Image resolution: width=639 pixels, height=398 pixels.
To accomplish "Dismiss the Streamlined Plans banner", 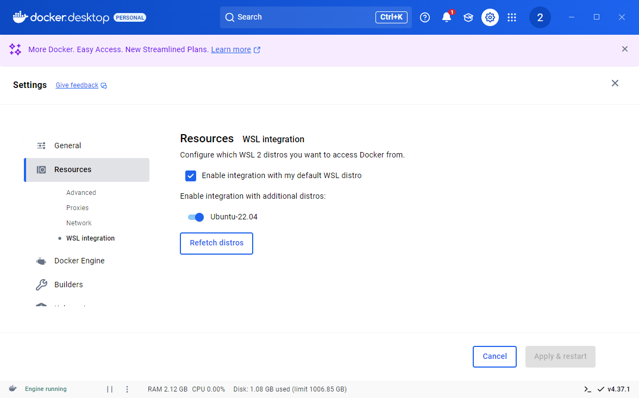I will pos(624,49).
